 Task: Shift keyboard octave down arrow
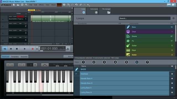click(x=8, y=65)
